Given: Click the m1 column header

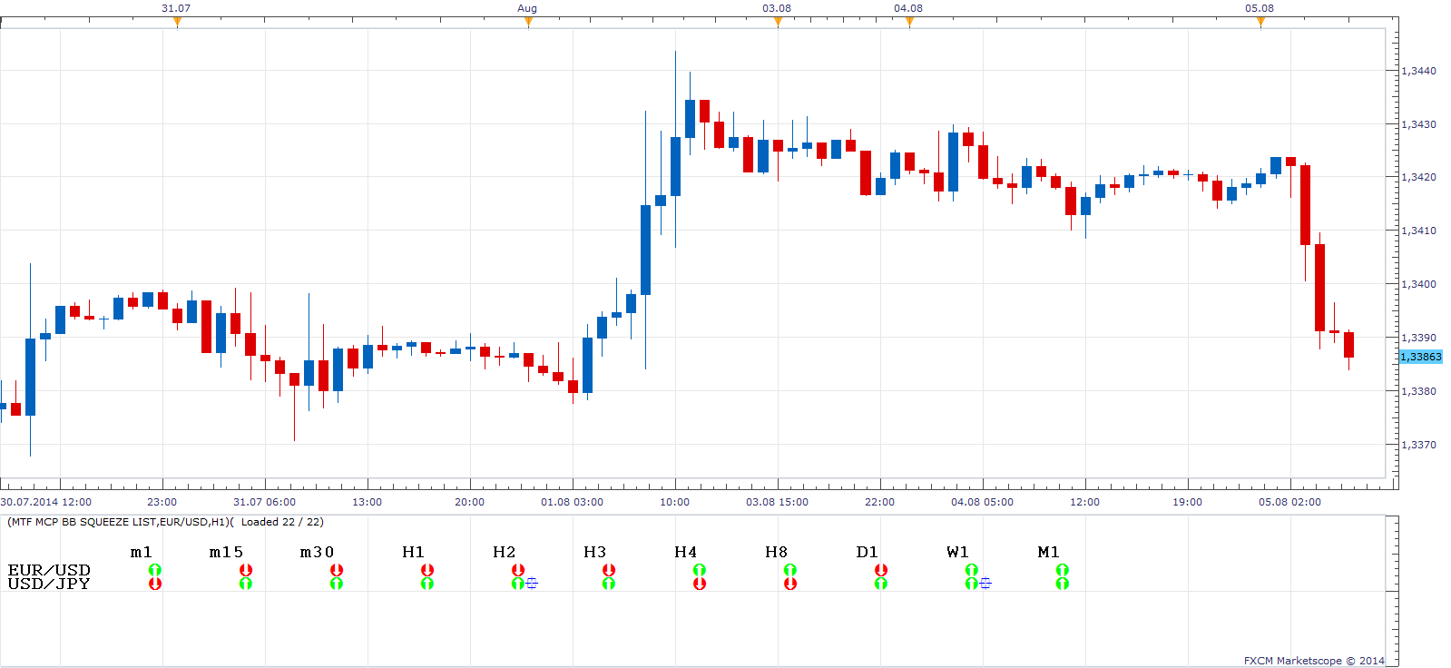Looking at the screenshot, I should (x=142, y=552).
